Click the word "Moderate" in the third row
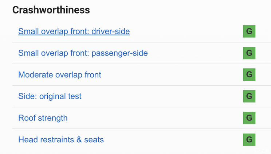This screenshot has height=154, width=271. (x=35, y=75)
